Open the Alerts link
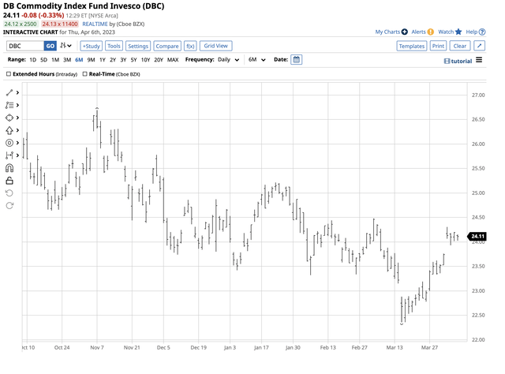 pos(418,32)
